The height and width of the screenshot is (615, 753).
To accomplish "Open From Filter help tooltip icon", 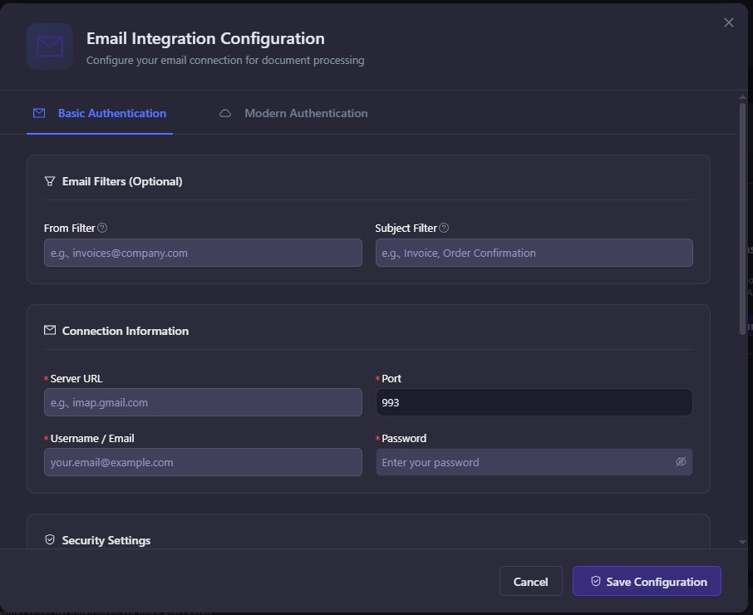I will (x=102, y=228).
